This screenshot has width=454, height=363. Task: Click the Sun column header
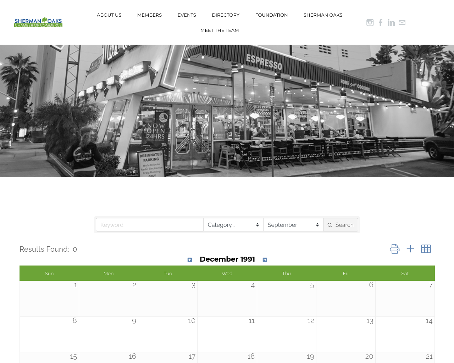(49, 273)
